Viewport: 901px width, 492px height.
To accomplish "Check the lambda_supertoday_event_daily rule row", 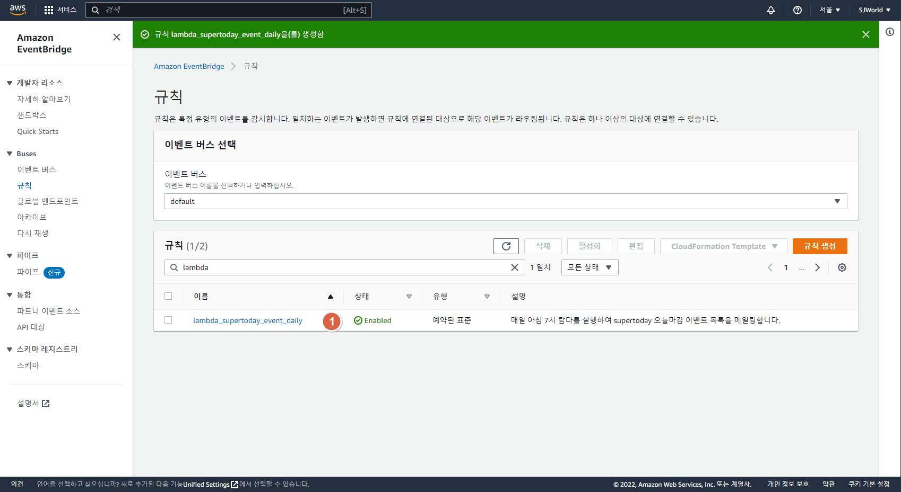I will pos(168,320).
